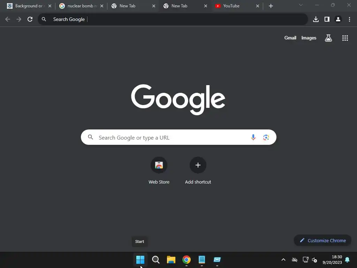
Task: Focus the Search Google or type a URL box
Action: coord(178,137)
